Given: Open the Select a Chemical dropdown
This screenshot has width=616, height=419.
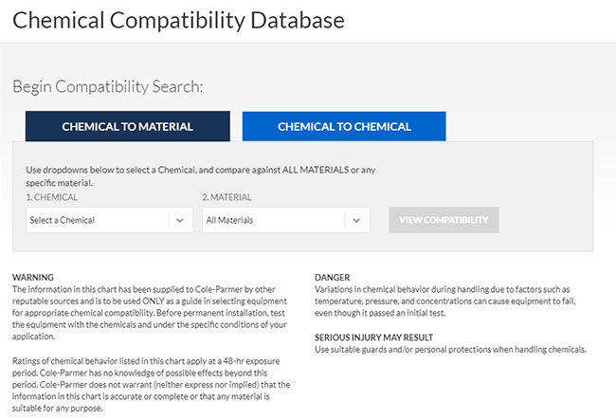Looking at the screenshot, I should point(95,220).
